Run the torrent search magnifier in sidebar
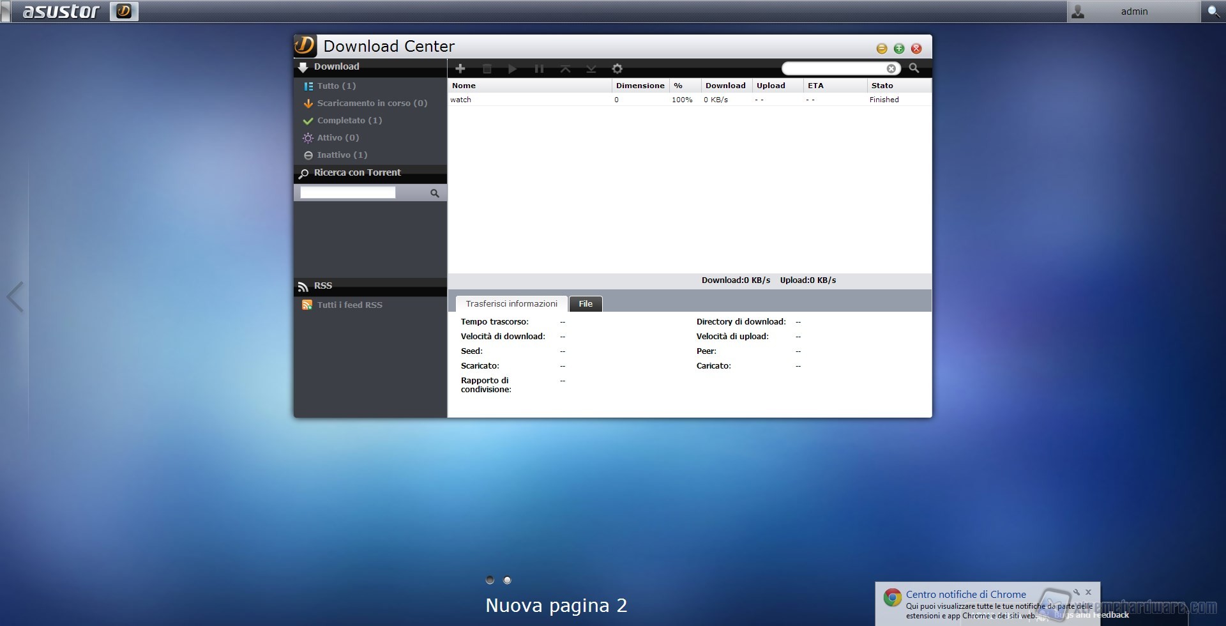The height and width of the screenshot is (626, 1226). [x=434, y=193]
